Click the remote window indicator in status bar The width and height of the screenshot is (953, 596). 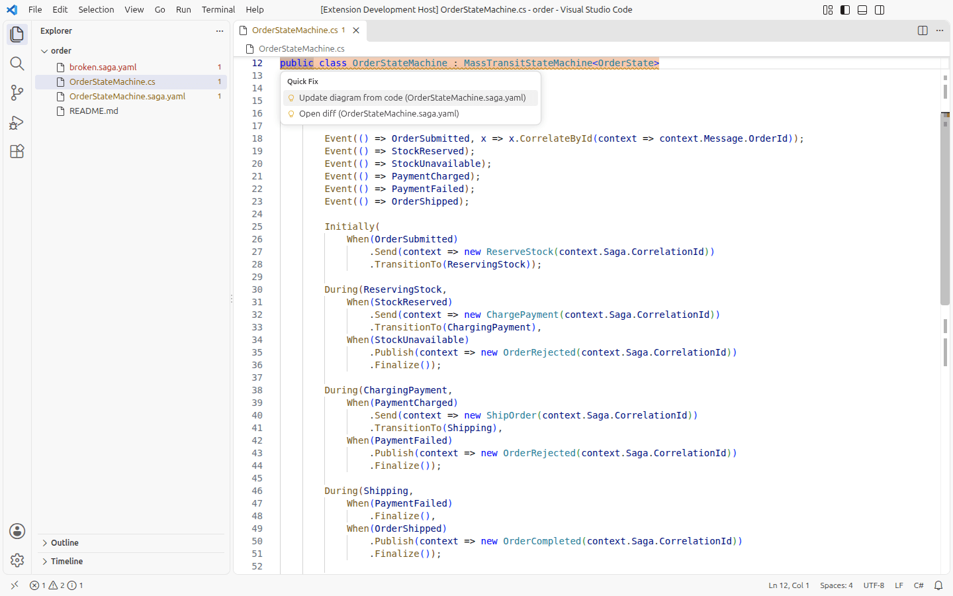(x=15, y=585)
